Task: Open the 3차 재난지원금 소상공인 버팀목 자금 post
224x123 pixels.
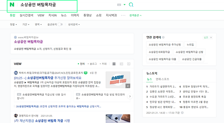Action: click(42, 121)
